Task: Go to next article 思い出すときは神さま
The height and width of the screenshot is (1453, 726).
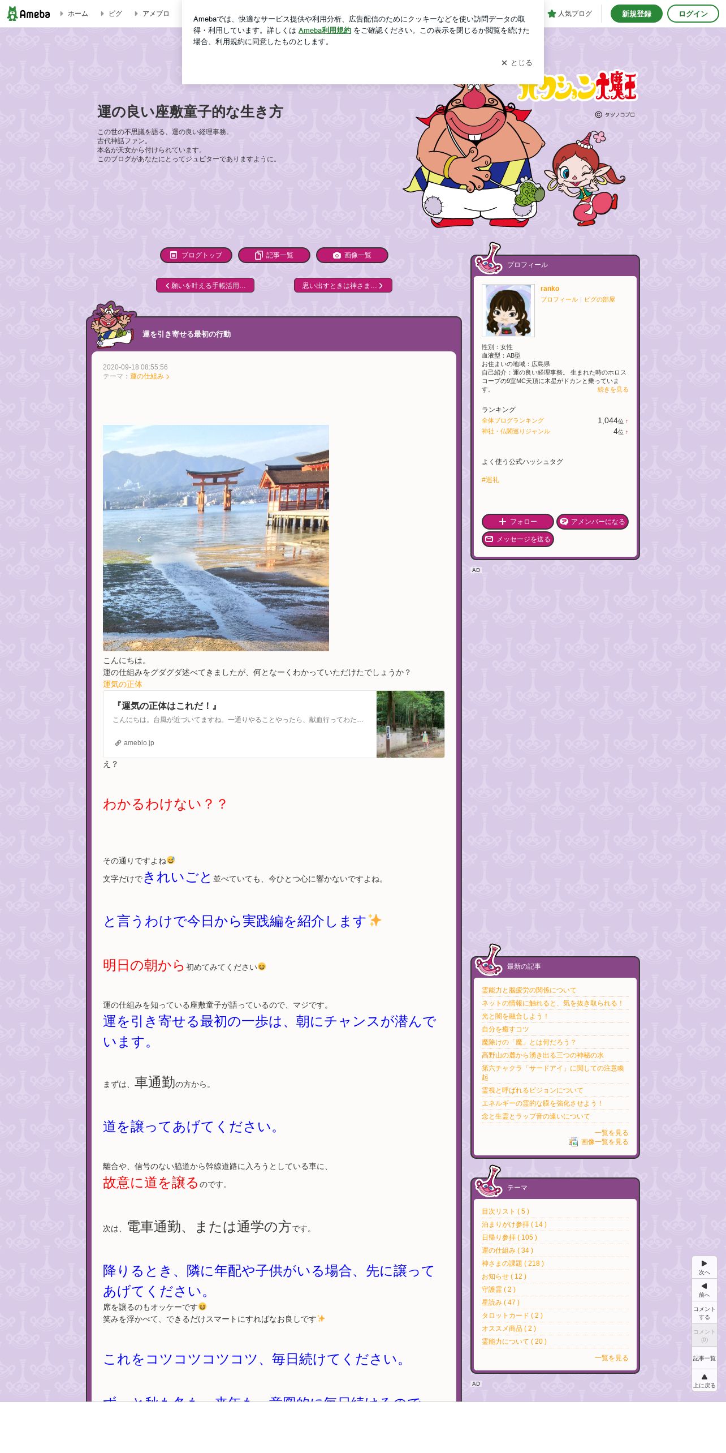Action: tap(343, 286)
